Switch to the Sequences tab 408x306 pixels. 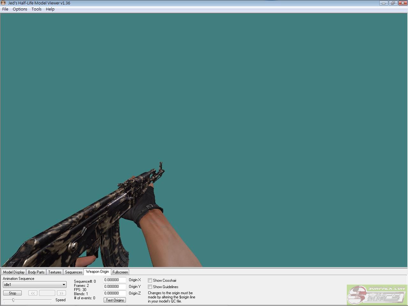[x=74, y=272]
